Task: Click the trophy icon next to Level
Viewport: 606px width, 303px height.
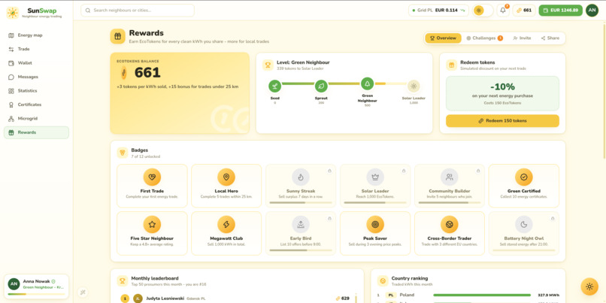Action: point(268,65)
